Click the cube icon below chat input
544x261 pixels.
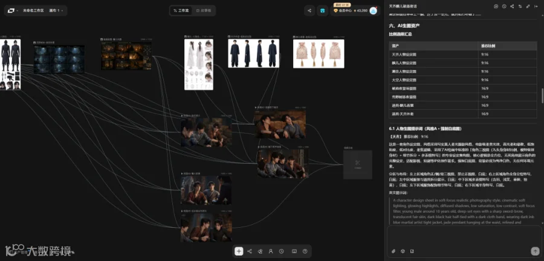pyautogui.click(x=403, y=251)
